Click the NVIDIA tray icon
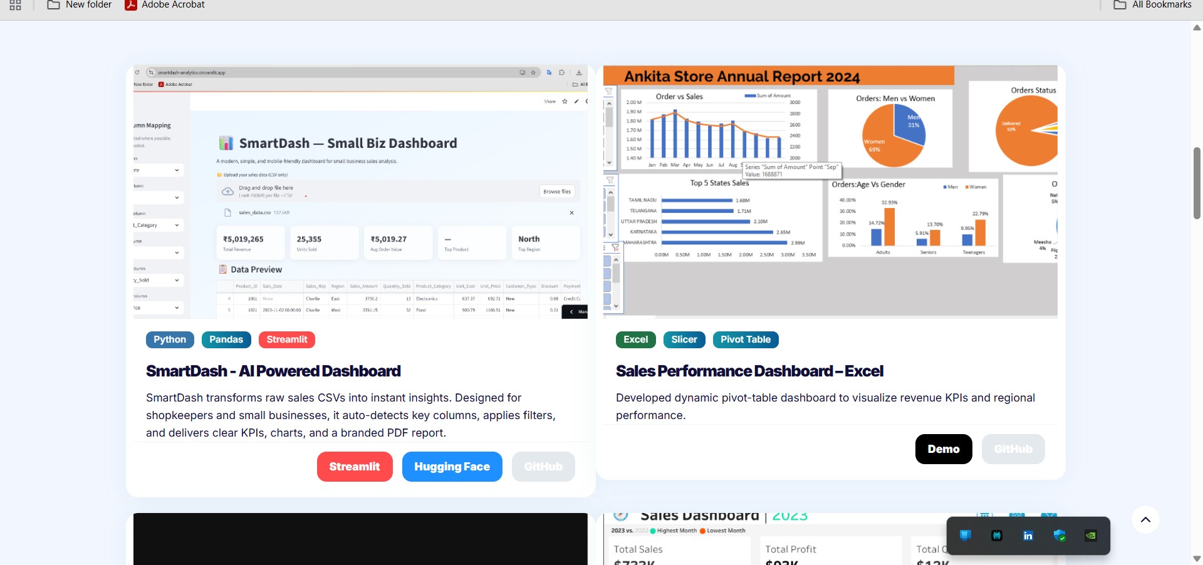Image resolution: width=1203 pixels, height=565 pixels. point(1091,536)
